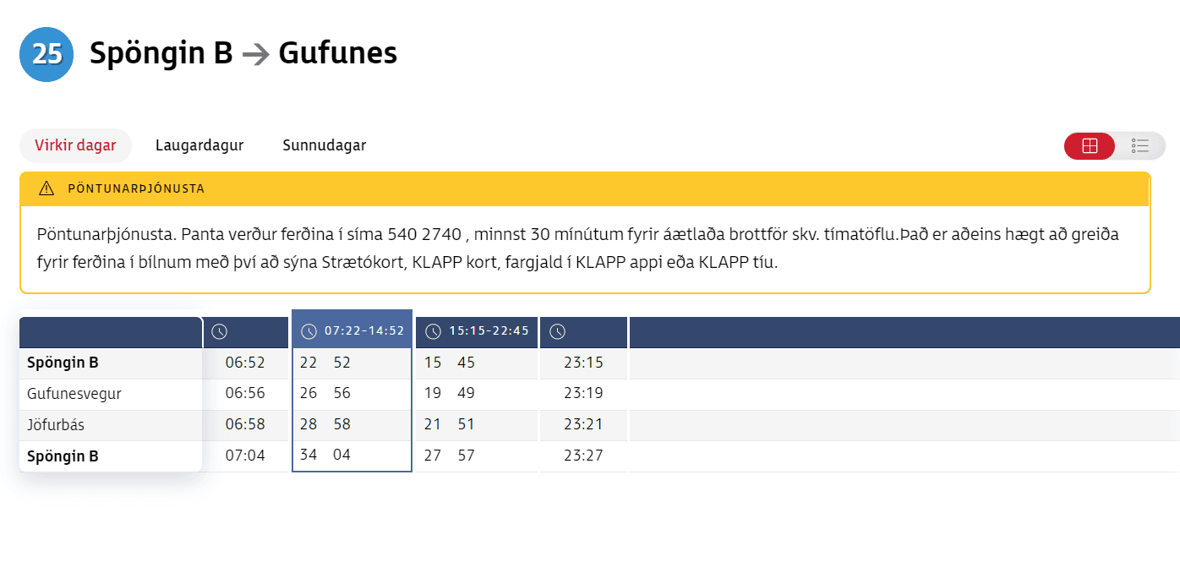The image size is (1180, 573).
Task: Click the first Spöngin B stop row
Action: point(63,363)
